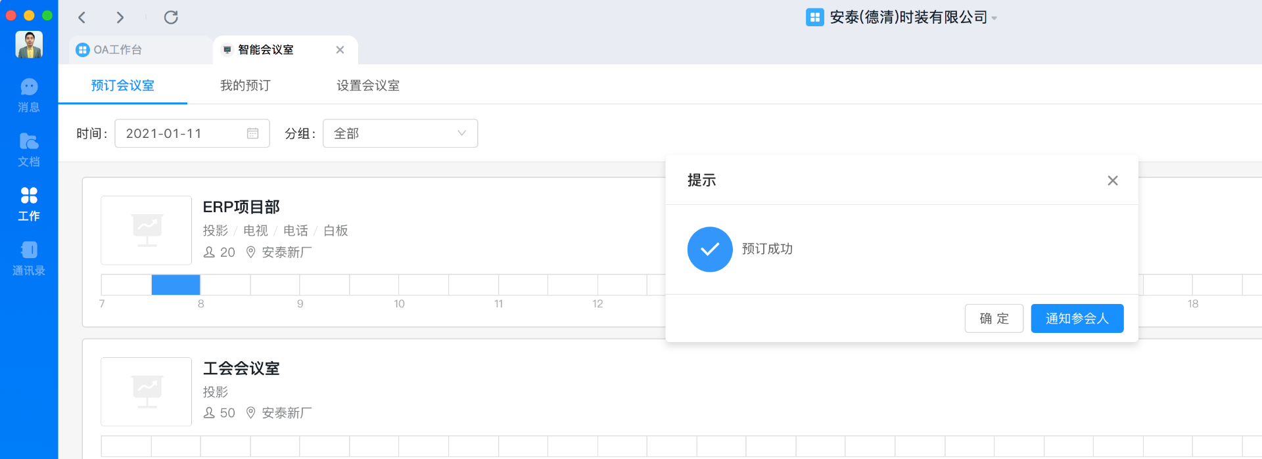Open the Messages (消息) sidebar icon
The width and height of the screenshot is (1262, 459).
[29, 95]
